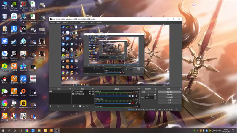Open the Tencent QQ penguin desktop icon
237x133 pixels.
[x=4, y=80]
